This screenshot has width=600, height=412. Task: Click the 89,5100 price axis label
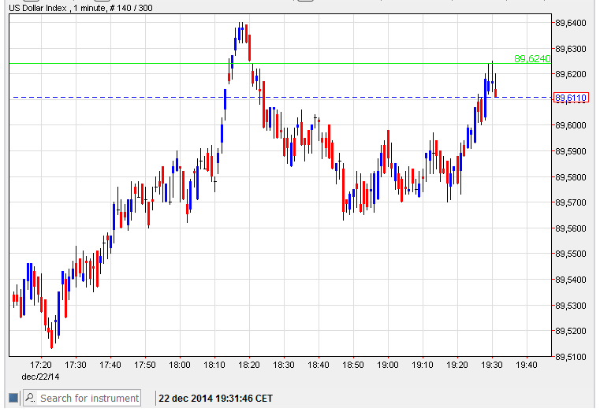point(571,357)
